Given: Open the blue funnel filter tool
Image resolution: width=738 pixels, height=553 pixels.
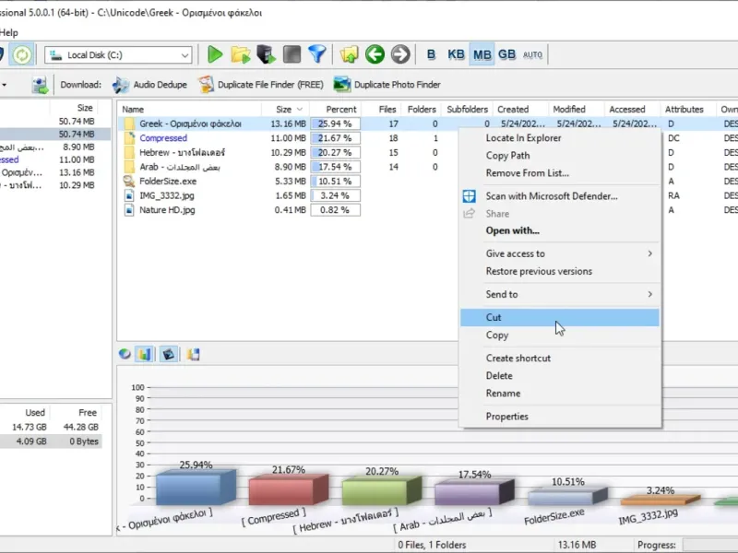Looking at the screenshot, I should click(316, 54).
